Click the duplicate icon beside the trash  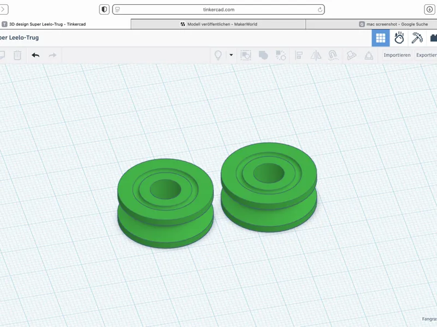(x=2, y=55)
